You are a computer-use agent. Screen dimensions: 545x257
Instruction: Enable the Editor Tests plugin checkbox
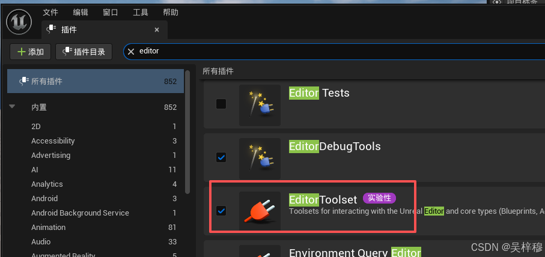pyautogui.click(x=221, y=104)
